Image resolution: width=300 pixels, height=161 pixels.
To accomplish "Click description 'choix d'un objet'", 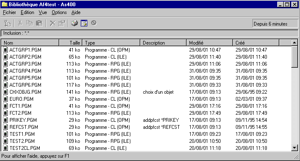I will pyautogui.click(x=158, y=92).
